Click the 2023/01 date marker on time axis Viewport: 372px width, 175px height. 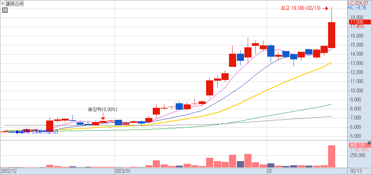tap(122, 171)
